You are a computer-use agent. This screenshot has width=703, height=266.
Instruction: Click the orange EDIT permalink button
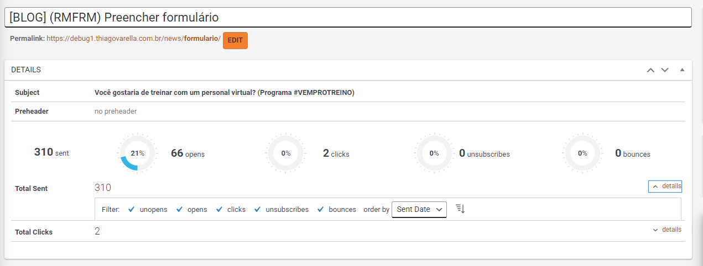pos(235,40)
